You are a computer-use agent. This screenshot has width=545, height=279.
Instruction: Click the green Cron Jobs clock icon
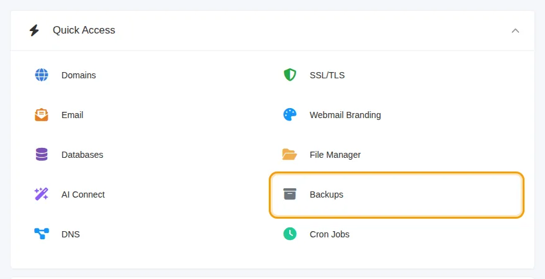tap(290, 234)
